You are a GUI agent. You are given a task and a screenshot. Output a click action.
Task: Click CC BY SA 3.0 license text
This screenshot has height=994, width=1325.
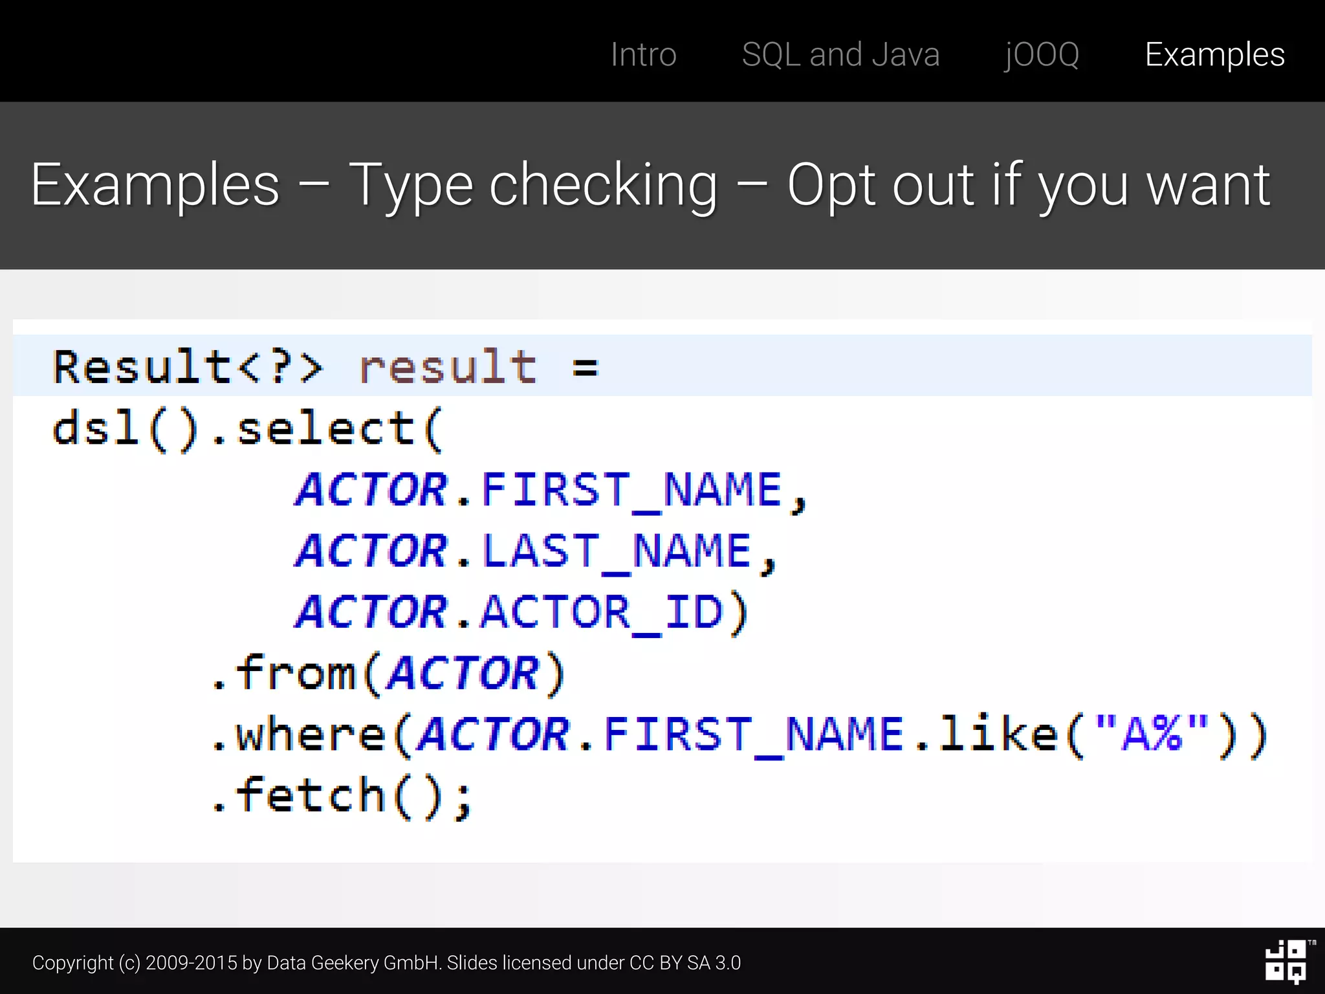pos(684,963)
